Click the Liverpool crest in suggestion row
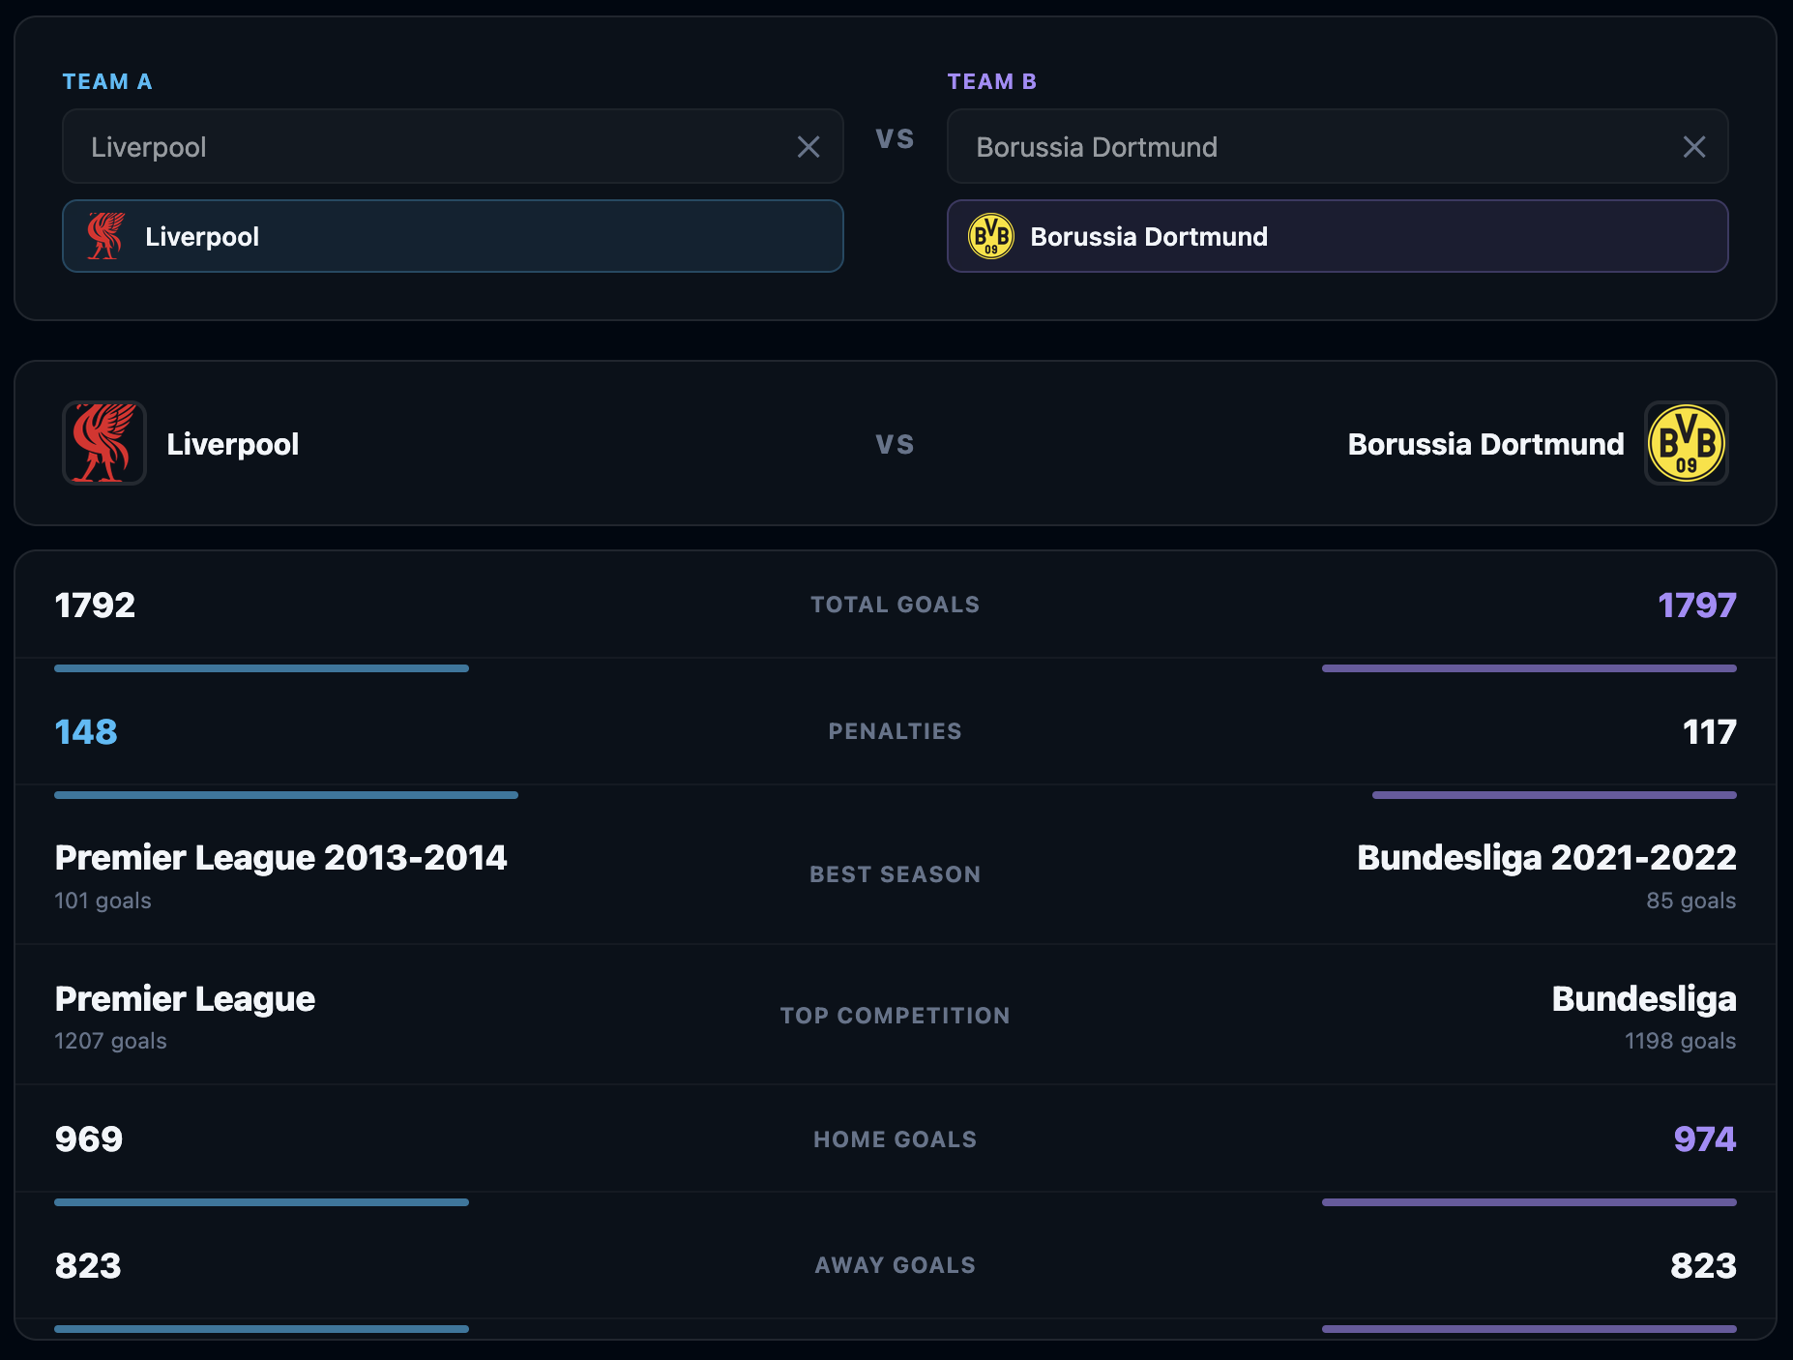 coord(105,236)
